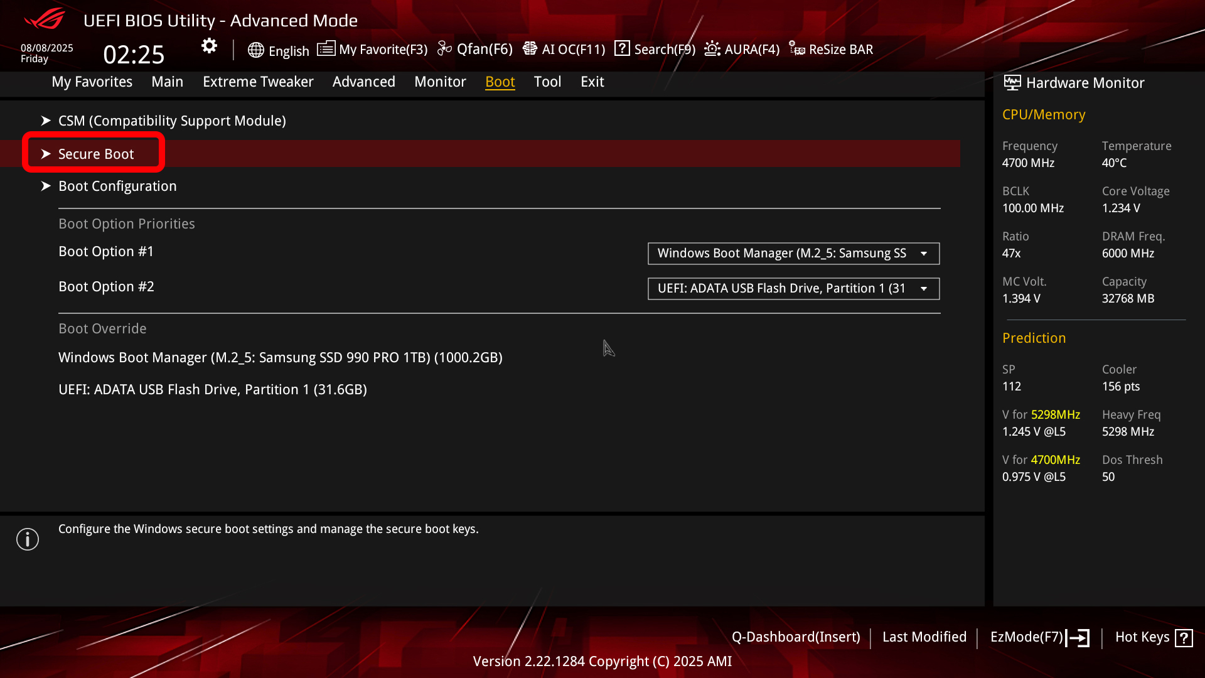The image size is (1205, 678).
Task: Open My Favorite via its icon
Action: (326, 48)
